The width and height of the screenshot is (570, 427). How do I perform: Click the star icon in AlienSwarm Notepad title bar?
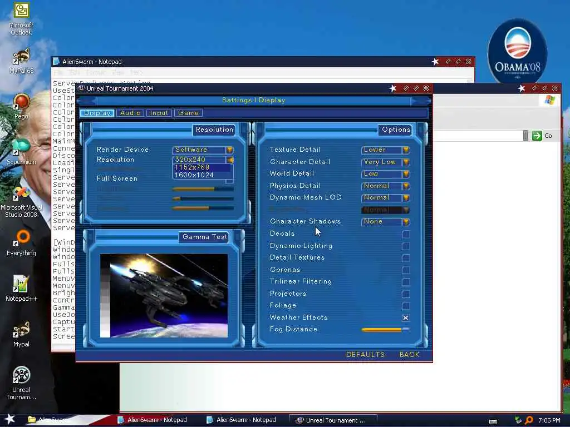coord(435,62)
